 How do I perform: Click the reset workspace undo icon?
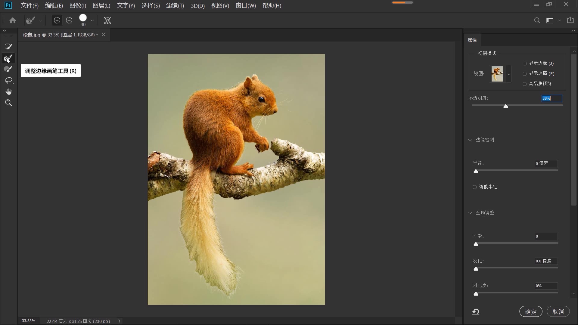point(476,311)
